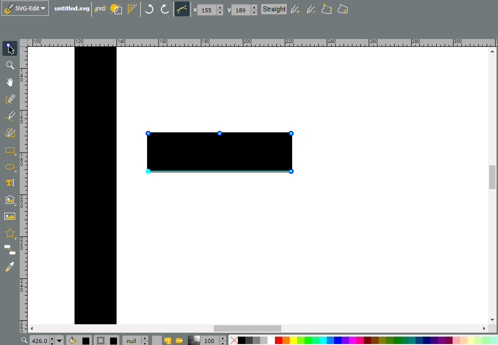Increase the node x coordinate stepper
The image size is (498, 345).
(220, 7)
